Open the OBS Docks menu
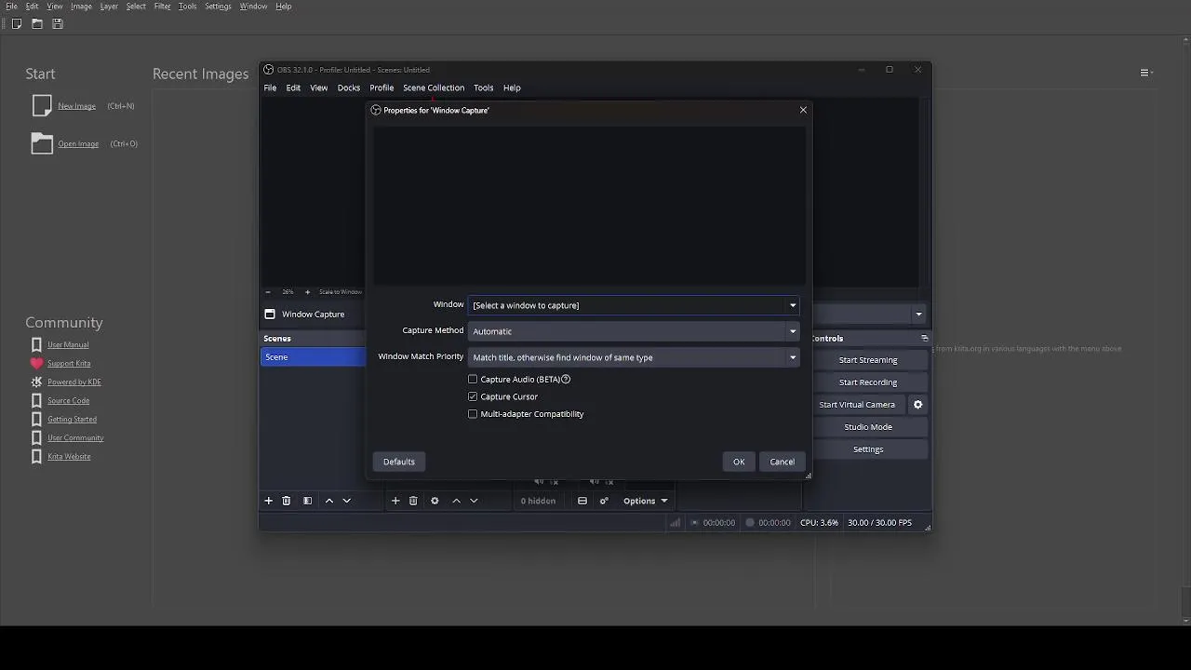 click(349, 87)
